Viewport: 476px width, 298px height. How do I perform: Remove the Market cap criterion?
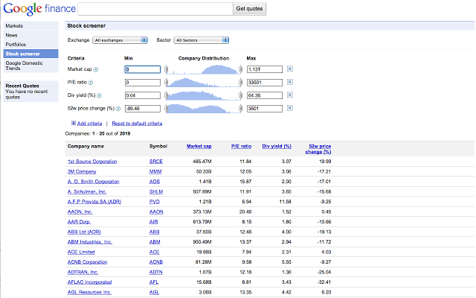click(x=290, y=69)
